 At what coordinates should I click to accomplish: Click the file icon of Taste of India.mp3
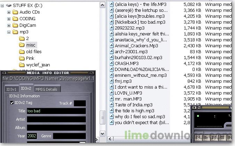[x=112, y=105]
